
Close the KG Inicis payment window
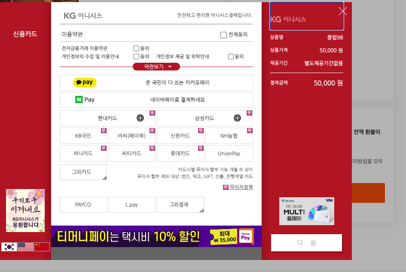tap(342, 12)
